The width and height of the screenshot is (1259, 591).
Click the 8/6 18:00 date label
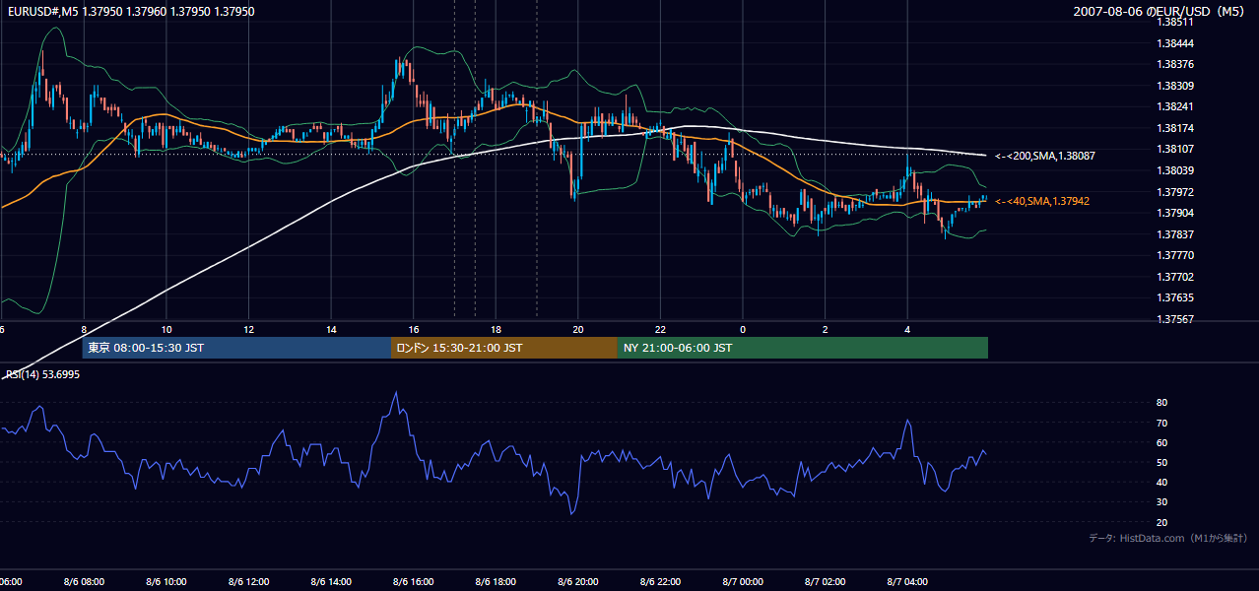(x=496, y=582)
